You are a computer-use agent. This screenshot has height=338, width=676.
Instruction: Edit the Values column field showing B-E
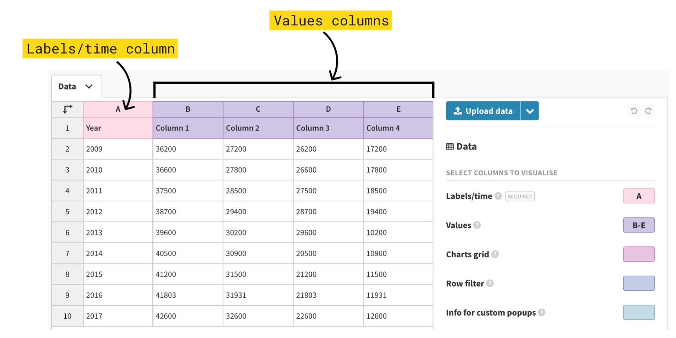tap(638, 225)
